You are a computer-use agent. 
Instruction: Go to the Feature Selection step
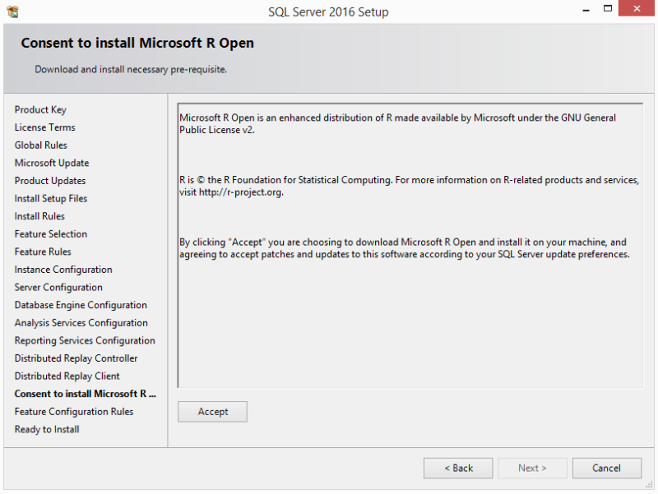tap(51, 234)
